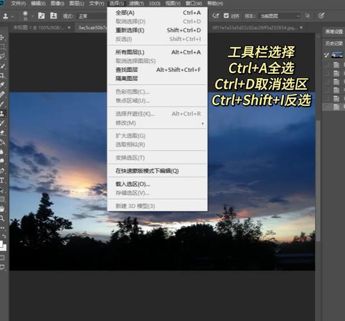This screenshot has width=345, height=321.
Task: Open the 滤镜(T) menu
Action: [137, 3]
